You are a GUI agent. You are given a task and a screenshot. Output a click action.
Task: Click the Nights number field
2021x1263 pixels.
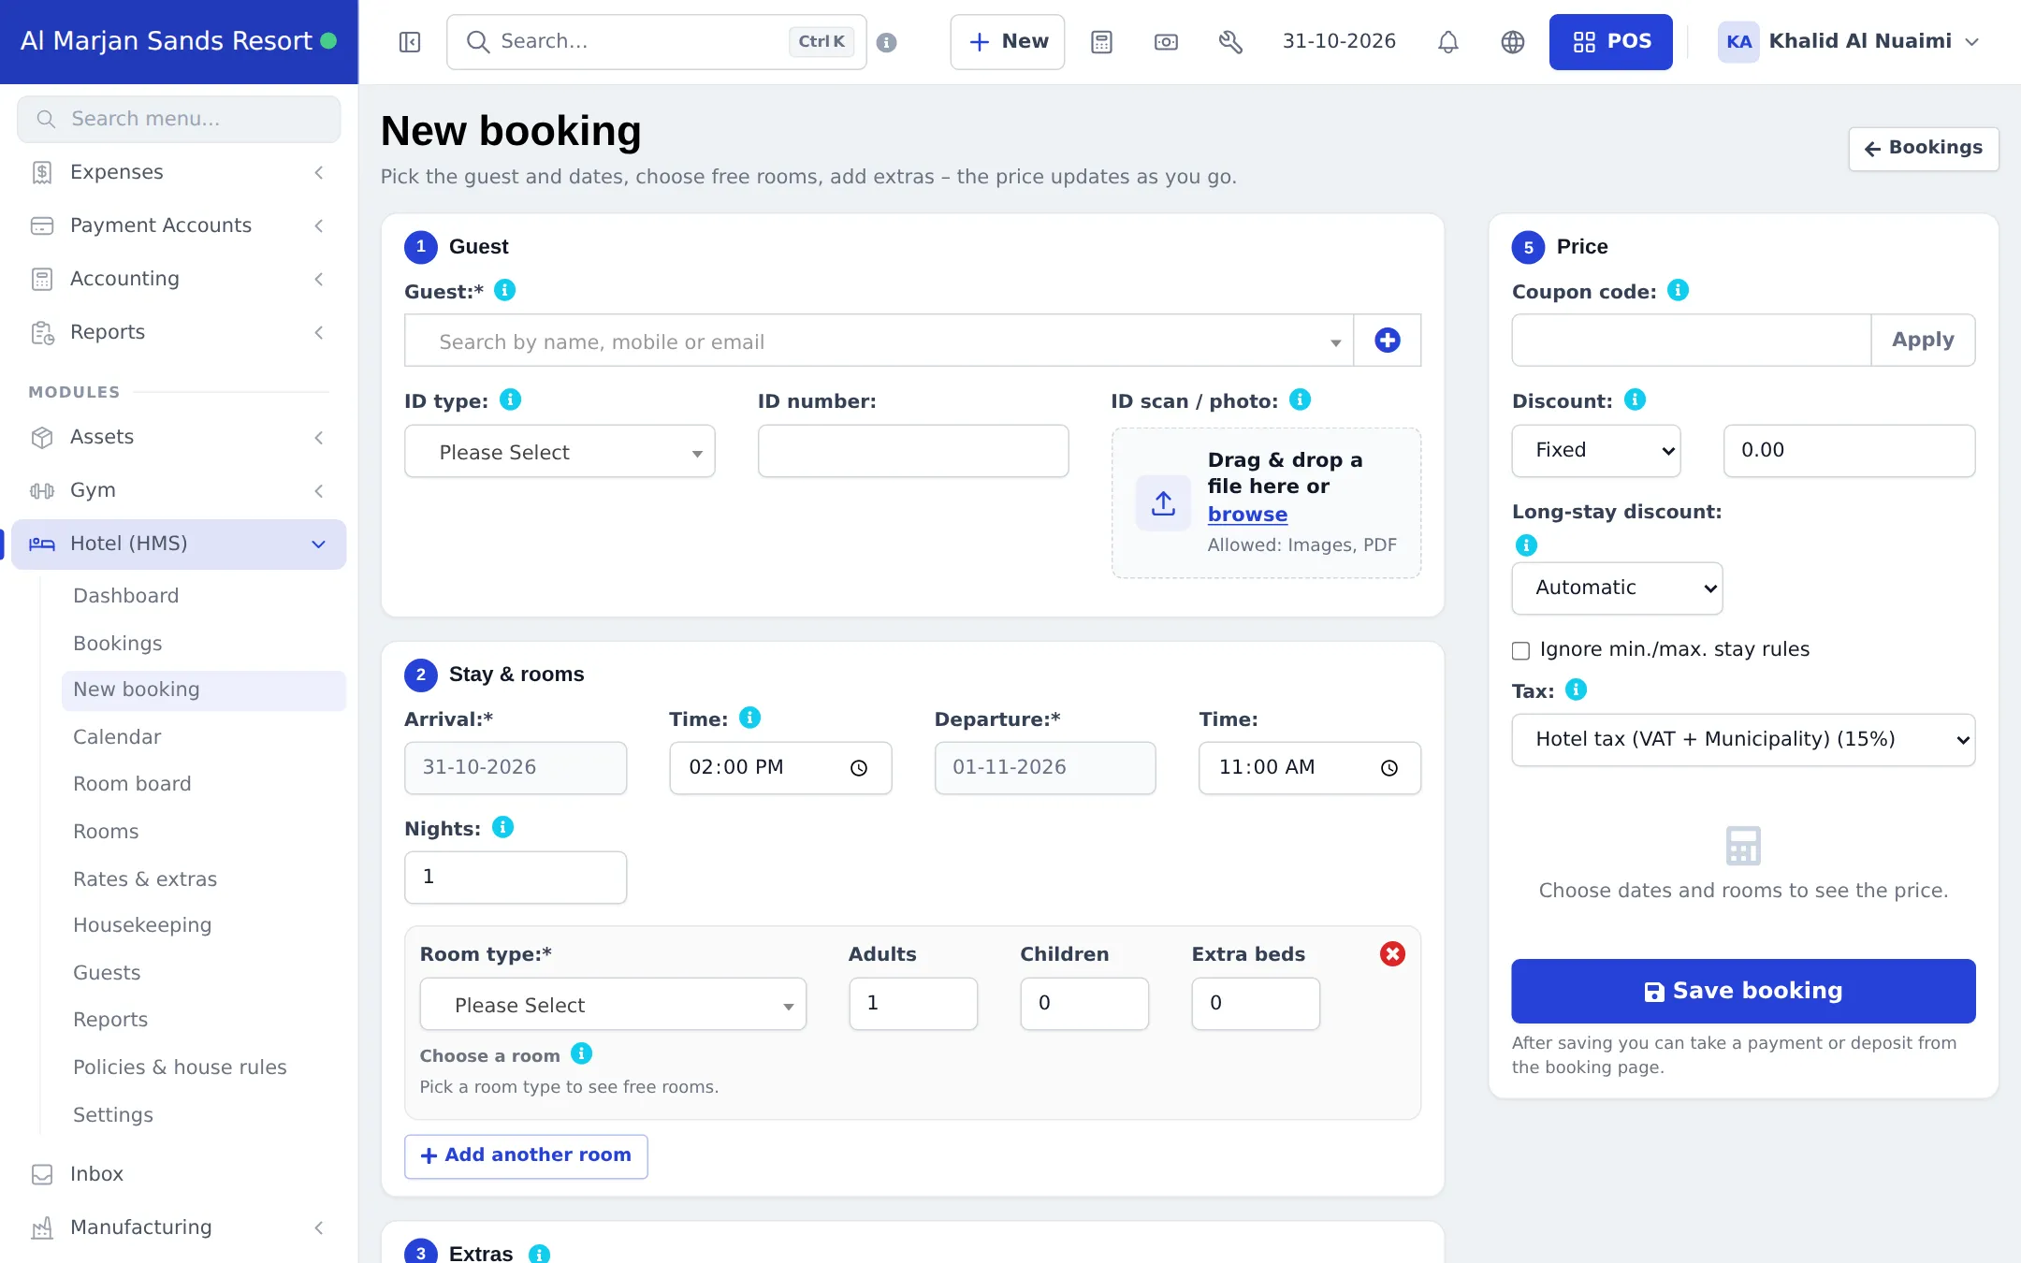point(515,877)
